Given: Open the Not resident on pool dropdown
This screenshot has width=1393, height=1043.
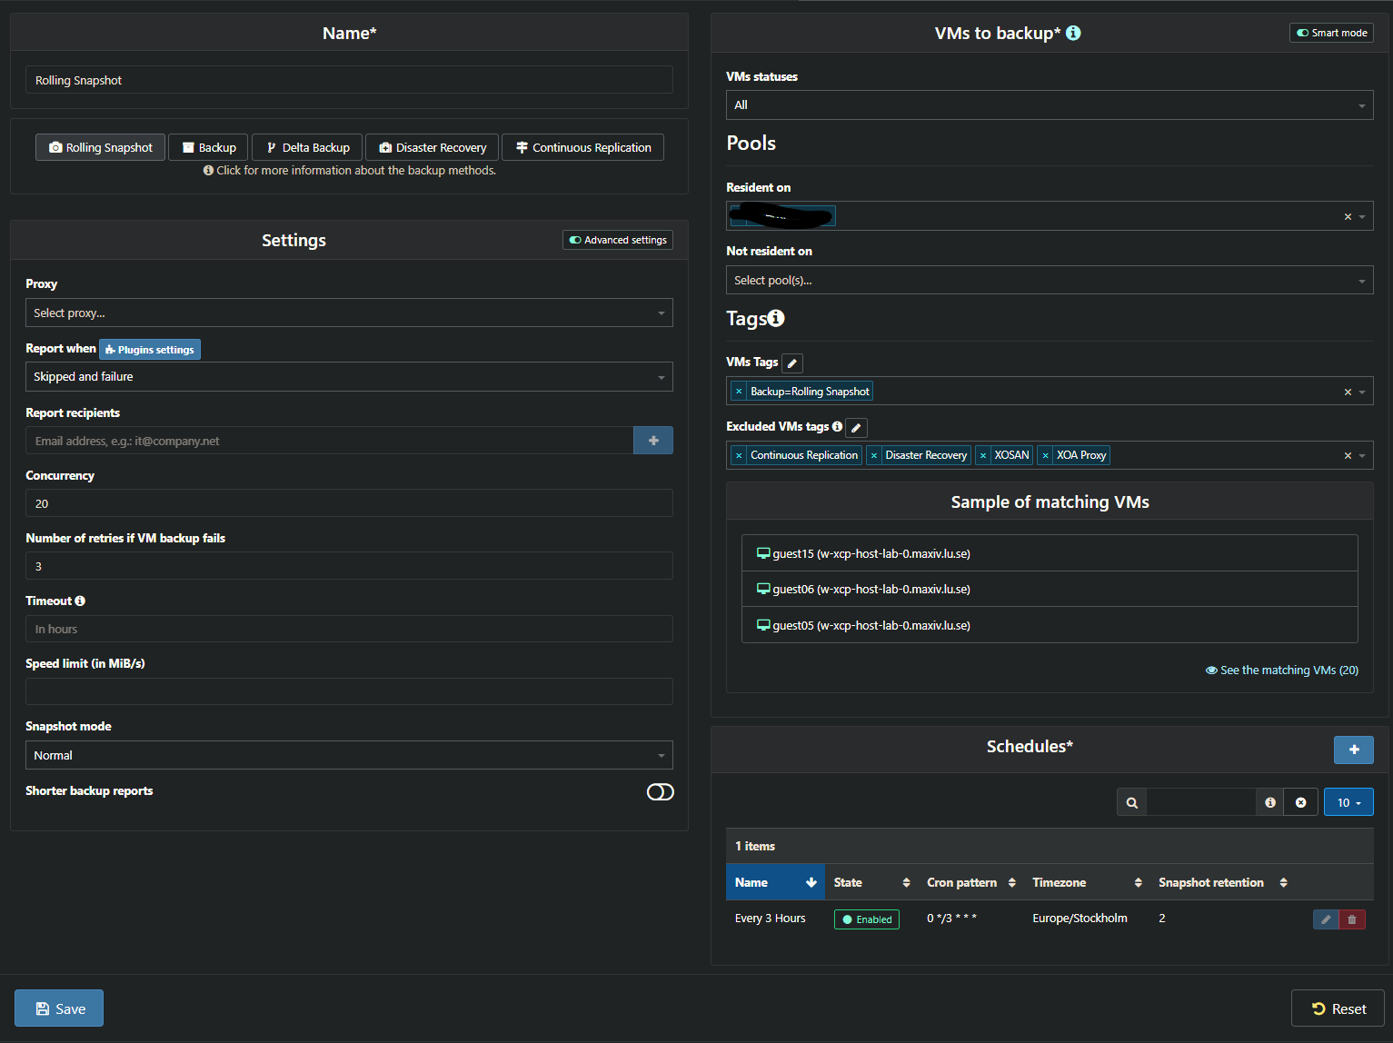Looking at the screenshot, I should coord(1050,280).
